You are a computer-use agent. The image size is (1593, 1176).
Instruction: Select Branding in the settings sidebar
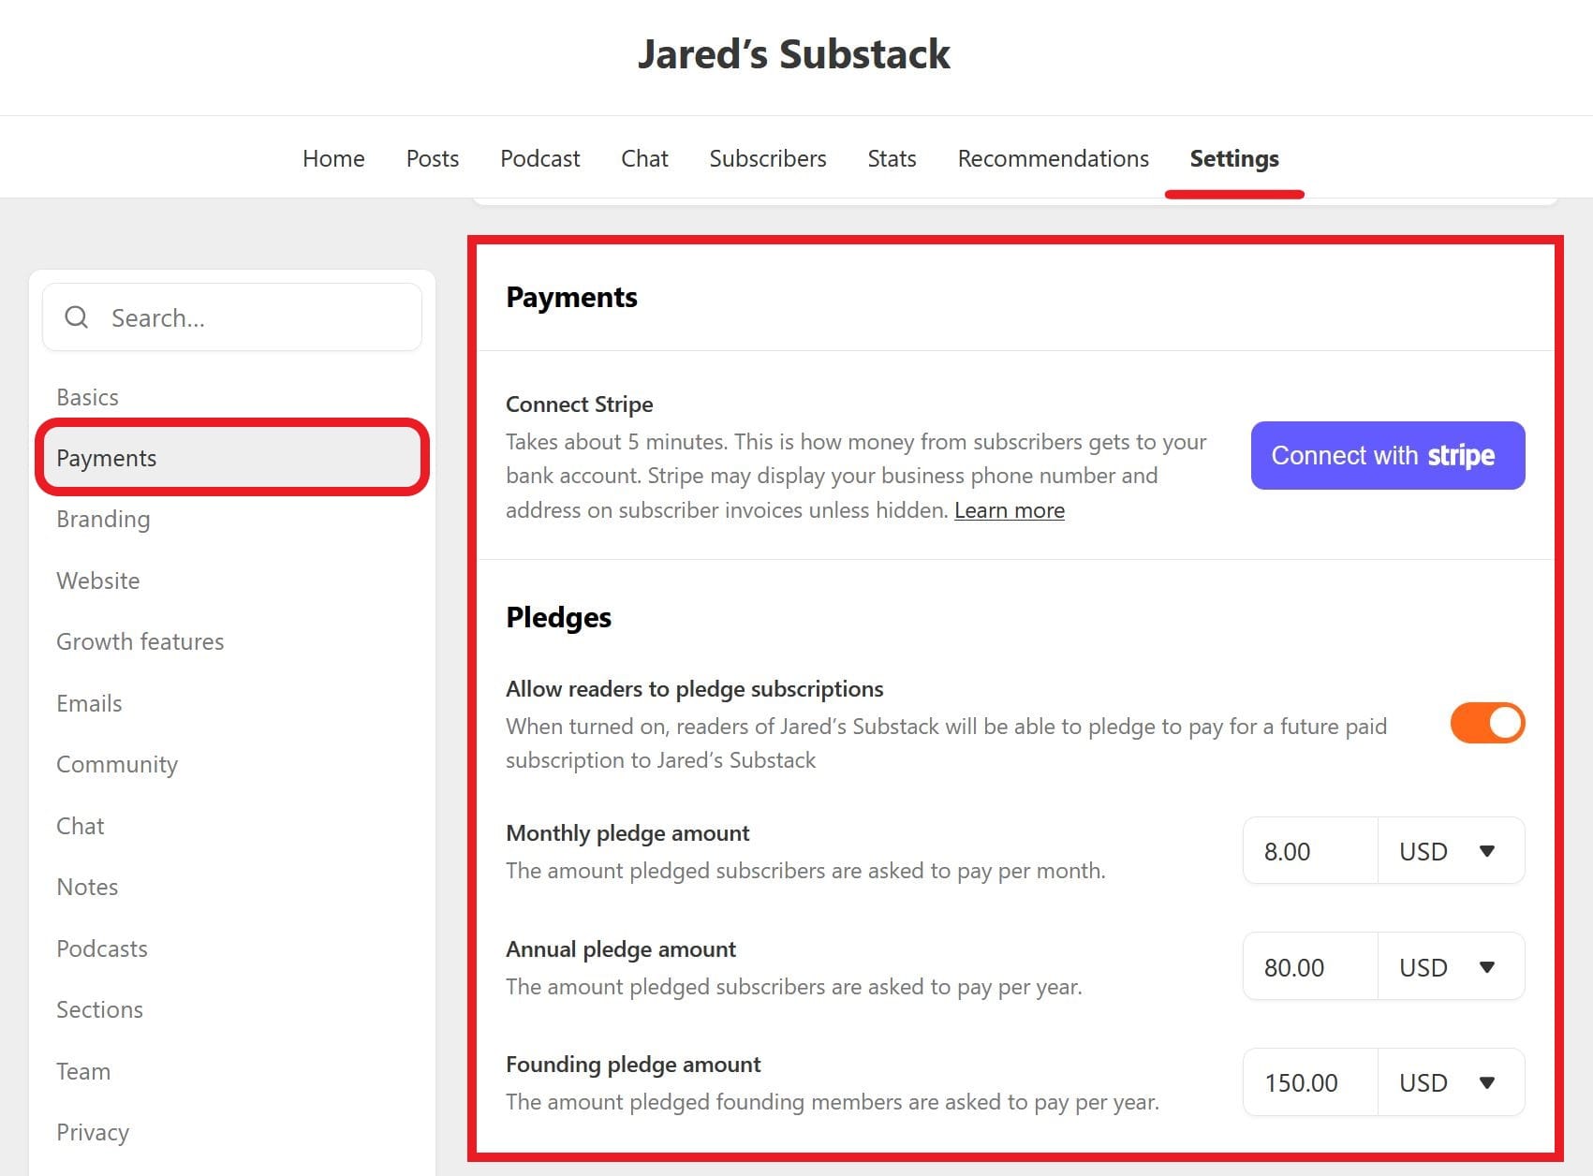click(103, 519)
